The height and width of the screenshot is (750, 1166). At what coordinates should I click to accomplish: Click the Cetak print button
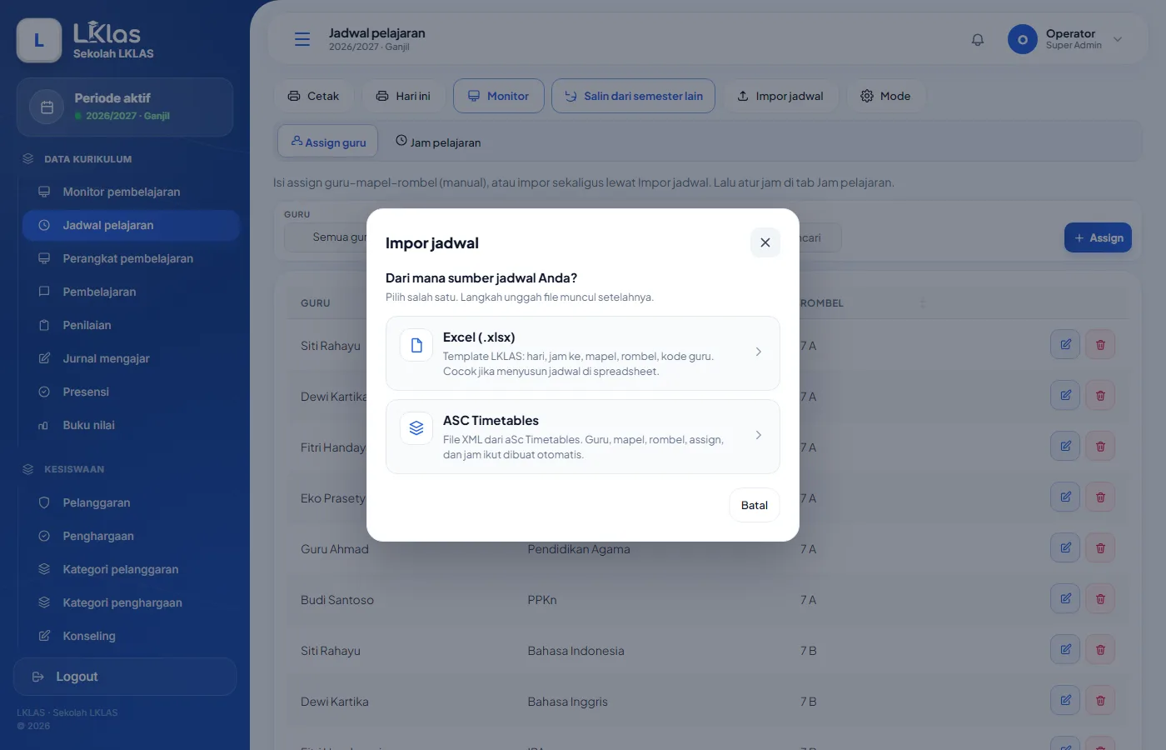(313, 96)
